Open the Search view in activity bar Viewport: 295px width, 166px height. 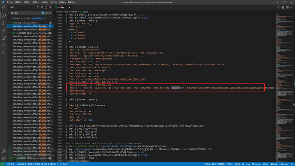coord(3,16)
